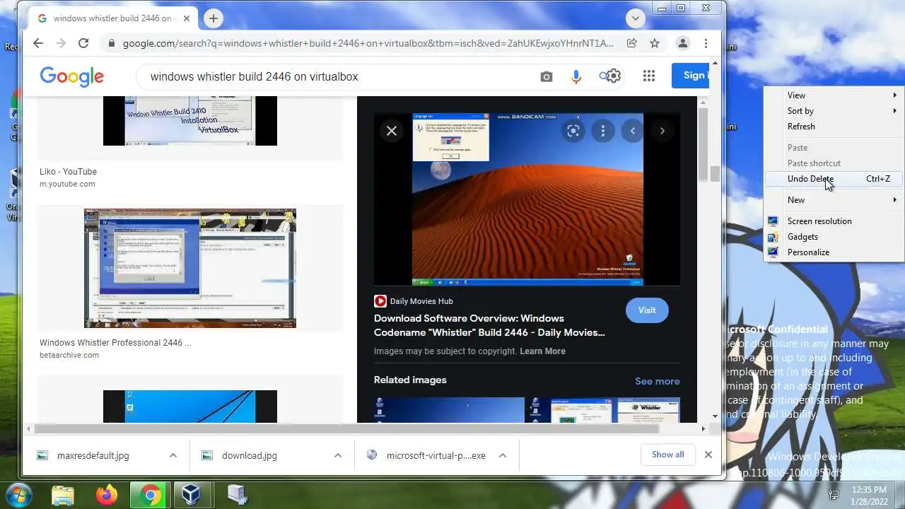The height and width of the screenshot is (509, 905).
Task: Open Chrome profile avatar icon
Action: pyautogui.click(x=682, y=43)
